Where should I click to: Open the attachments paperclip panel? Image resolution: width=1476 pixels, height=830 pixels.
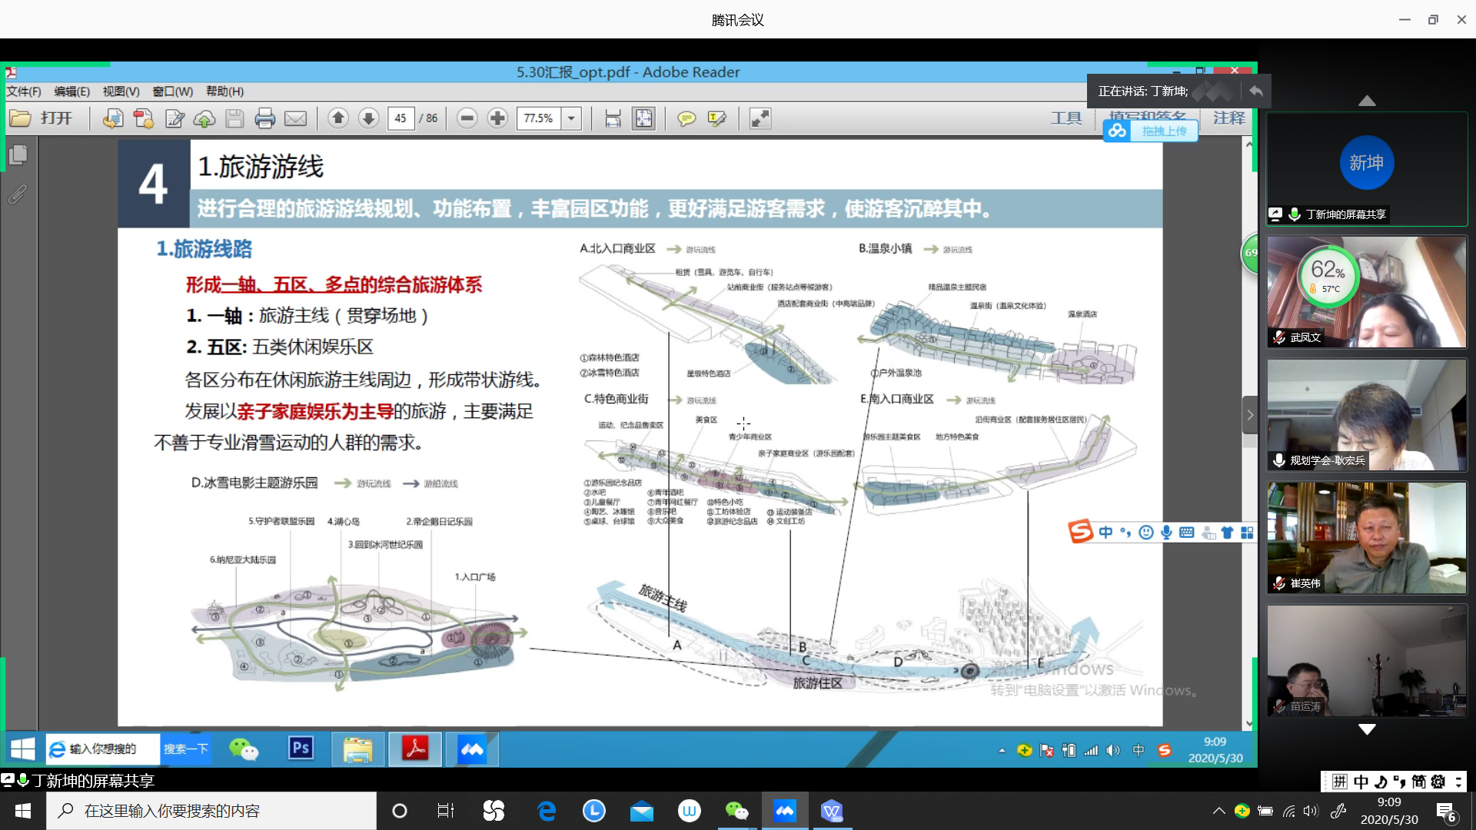pyautogui.click(x=18, y=195)
